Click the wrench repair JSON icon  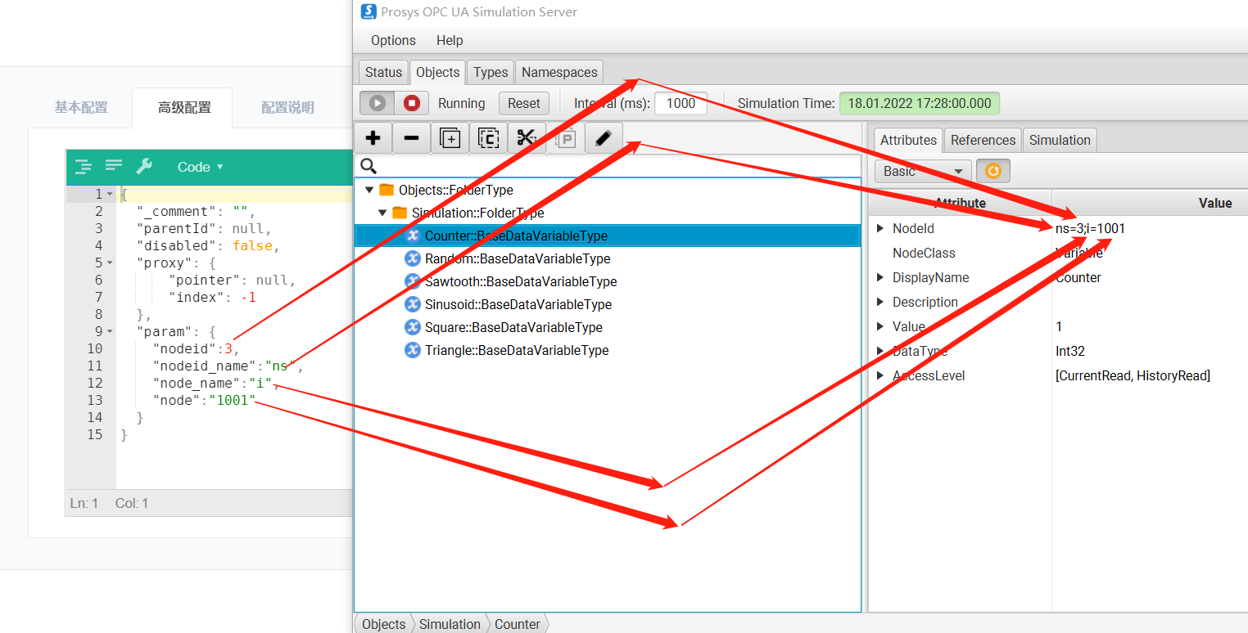pyautogui.click(x=144, y=167)
